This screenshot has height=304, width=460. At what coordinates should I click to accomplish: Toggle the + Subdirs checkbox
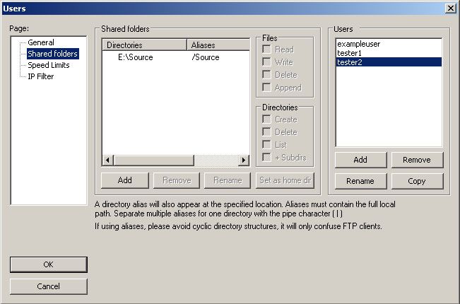coord(266,158)
